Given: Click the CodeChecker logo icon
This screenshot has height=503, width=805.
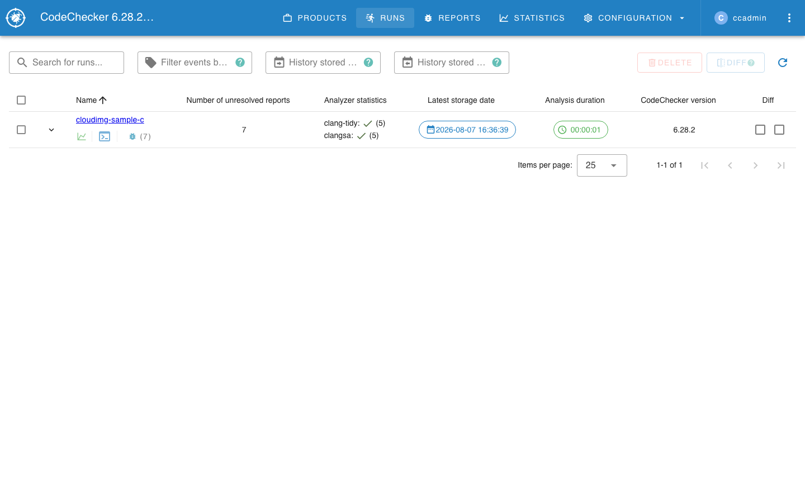Looking at the screenshot, I should [x=16, y=18].
